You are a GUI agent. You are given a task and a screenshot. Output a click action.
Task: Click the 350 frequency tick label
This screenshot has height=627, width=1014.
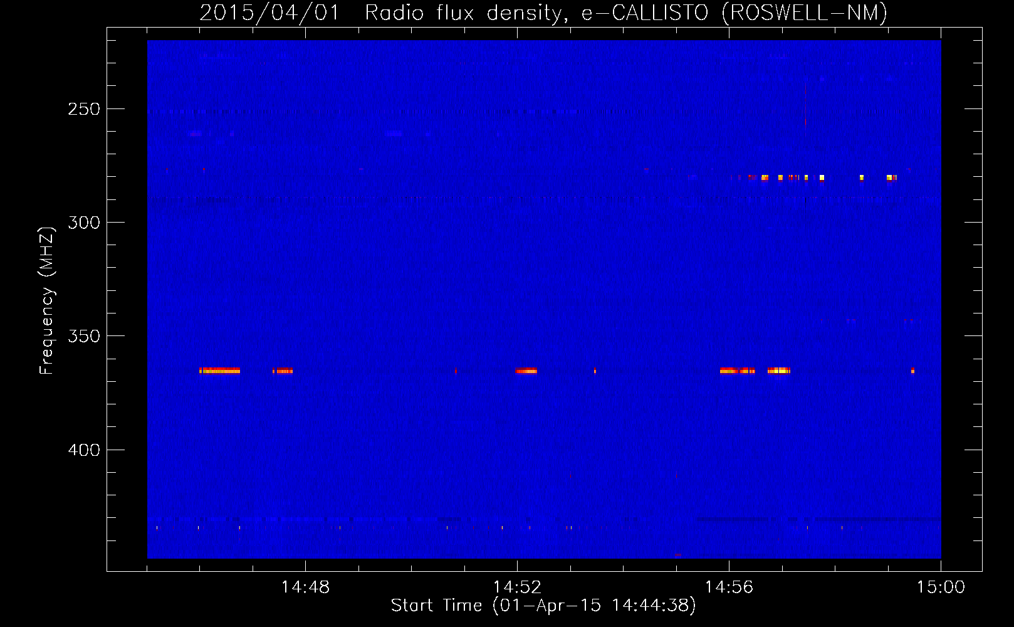[84, 336]
